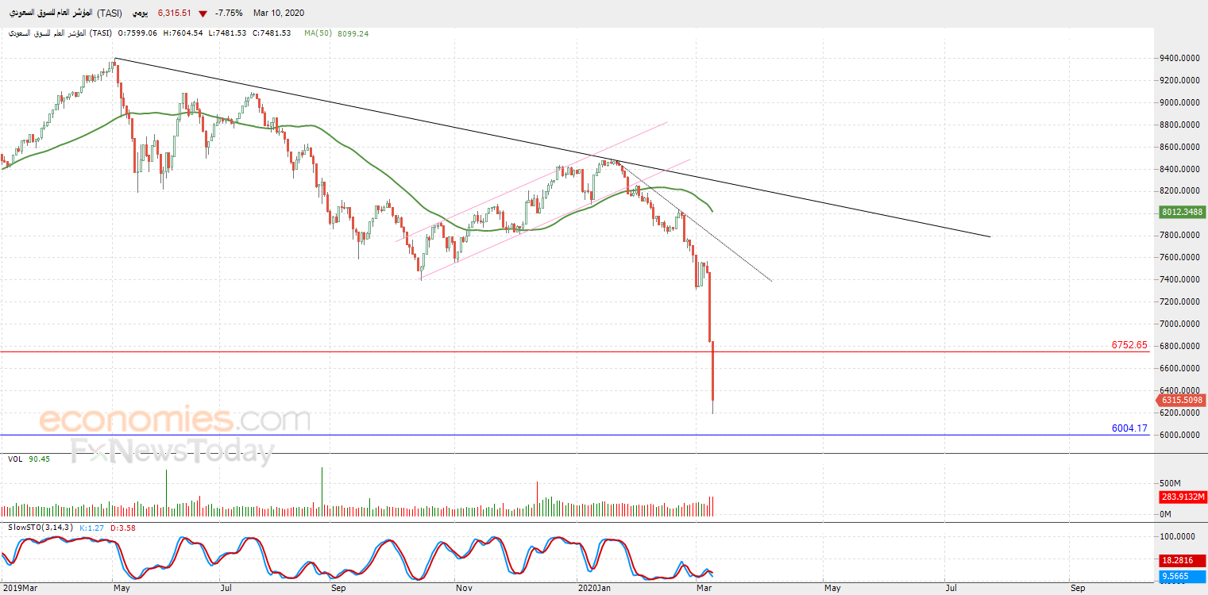Screen dimensions: 1208x595
Task: Click the red 18.2816 stochastic tag
Action: tap(1183, 561)
